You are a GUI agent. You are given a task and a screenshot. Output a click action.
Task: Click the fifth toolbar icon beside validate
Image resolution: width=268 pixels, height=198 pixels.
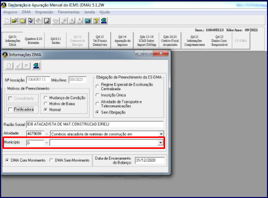39,21
